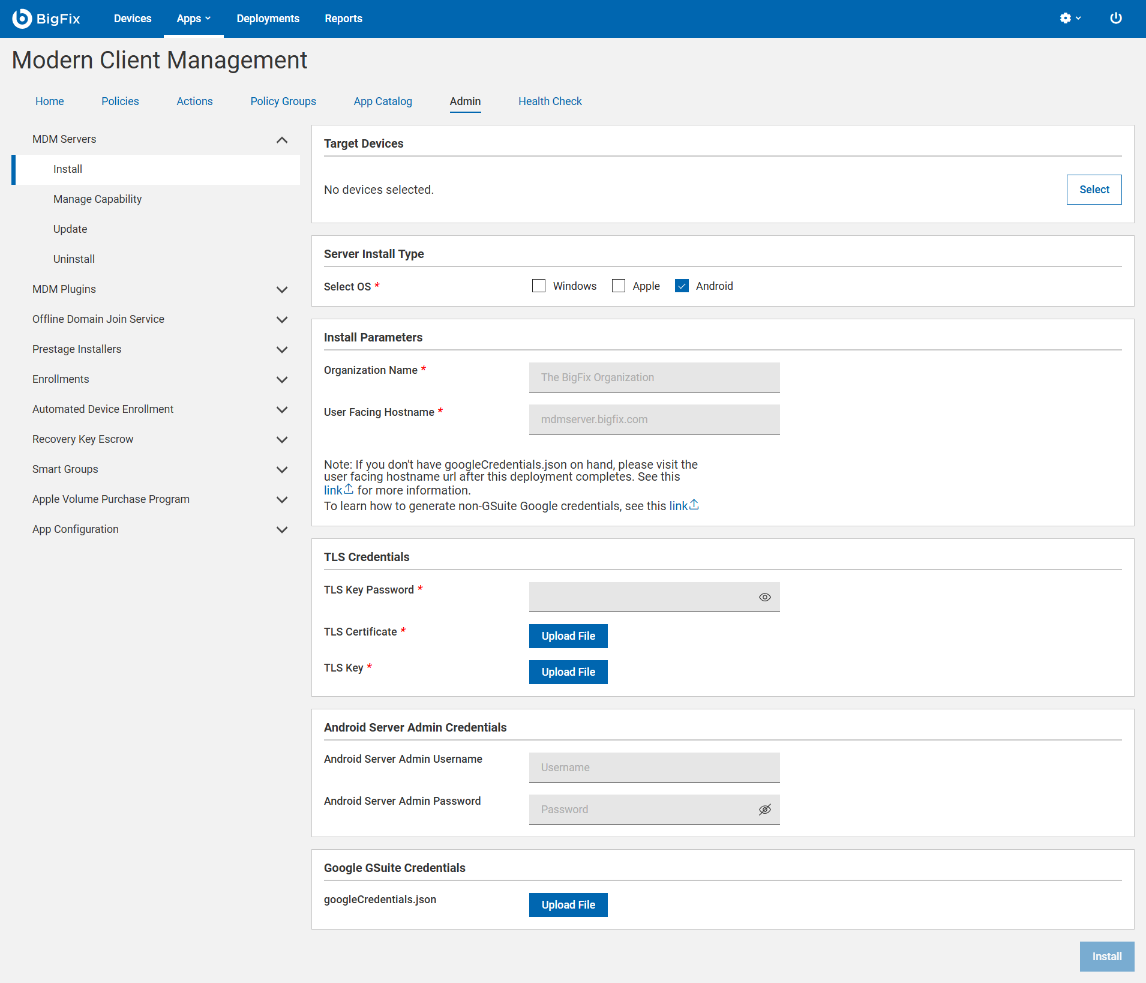Screen dimensions: 1146x983
Task: Click the Organization Name input field
Action: (x=654, y=377)
